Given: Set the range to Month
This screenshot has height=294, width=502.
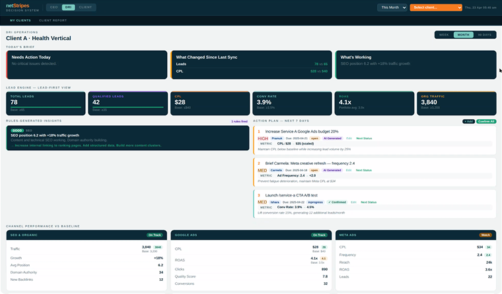Looking at the screenshot, I should [463, 34].
